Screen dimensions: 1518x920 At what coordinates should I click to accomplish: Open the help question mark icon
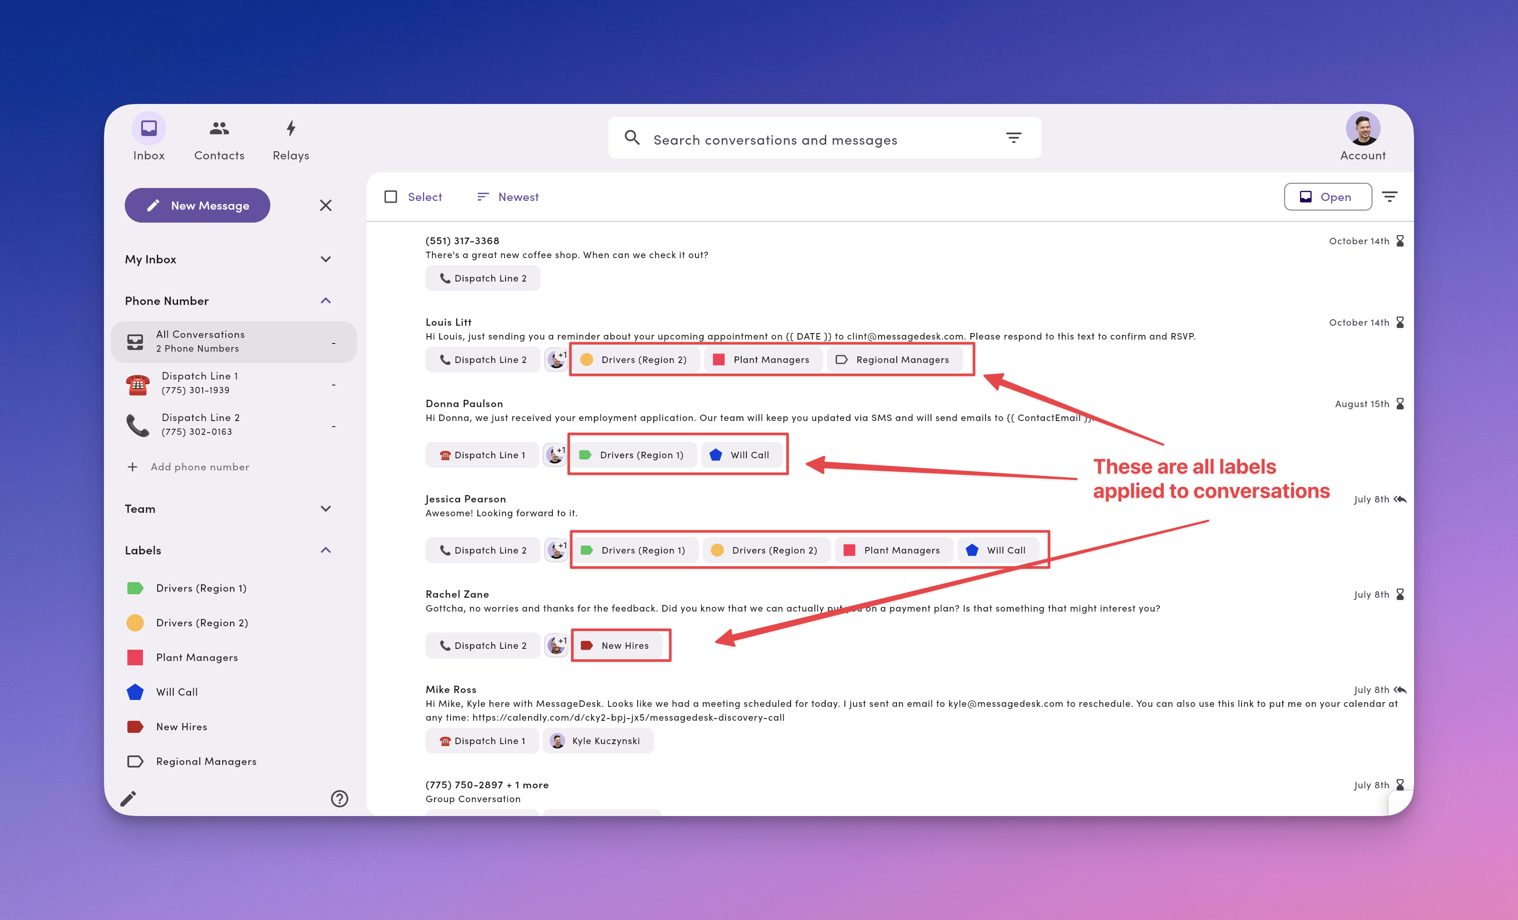tap(340, 799)
